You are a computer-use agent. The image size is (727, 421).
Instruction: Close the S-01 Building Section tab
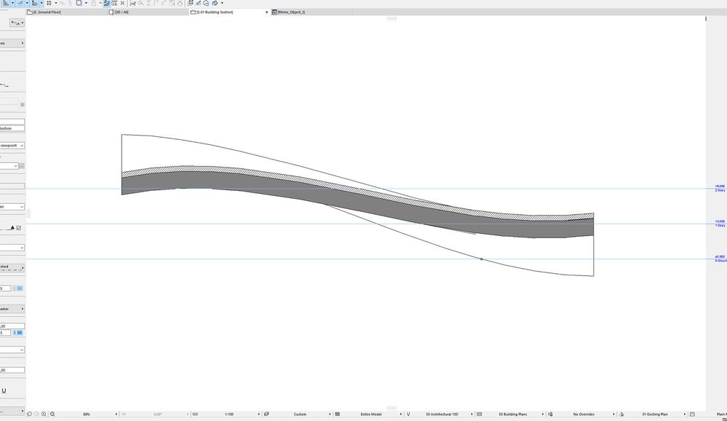[x=266, y=12]
